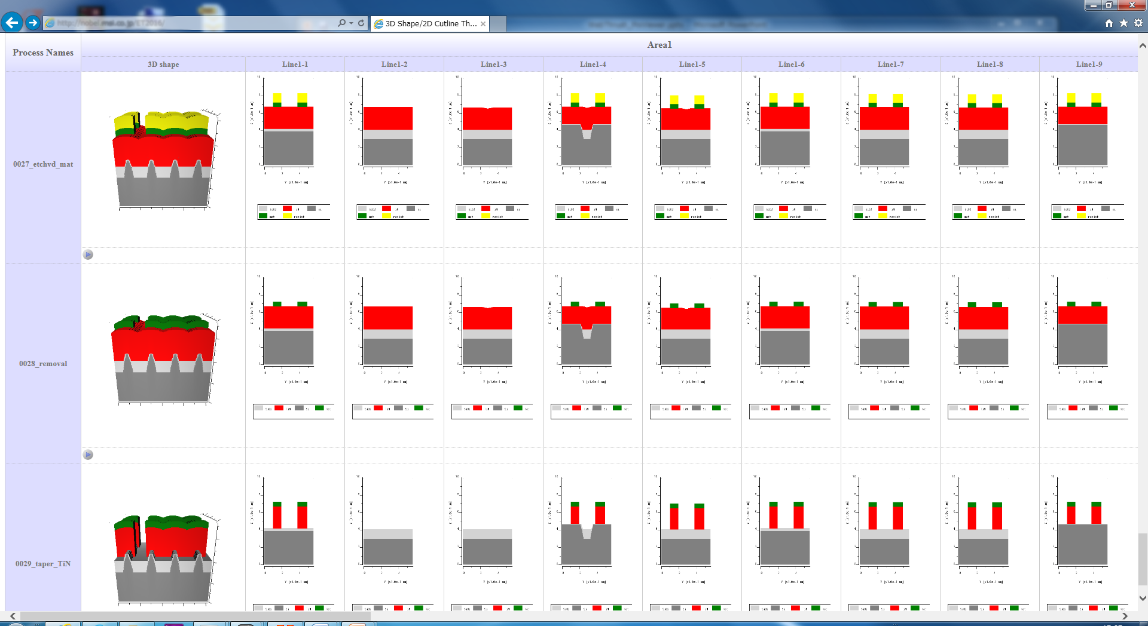This screenshot has height=626, width=1148.
Task: Click the 'Line1-9' column header
Action: (1089, 65)
